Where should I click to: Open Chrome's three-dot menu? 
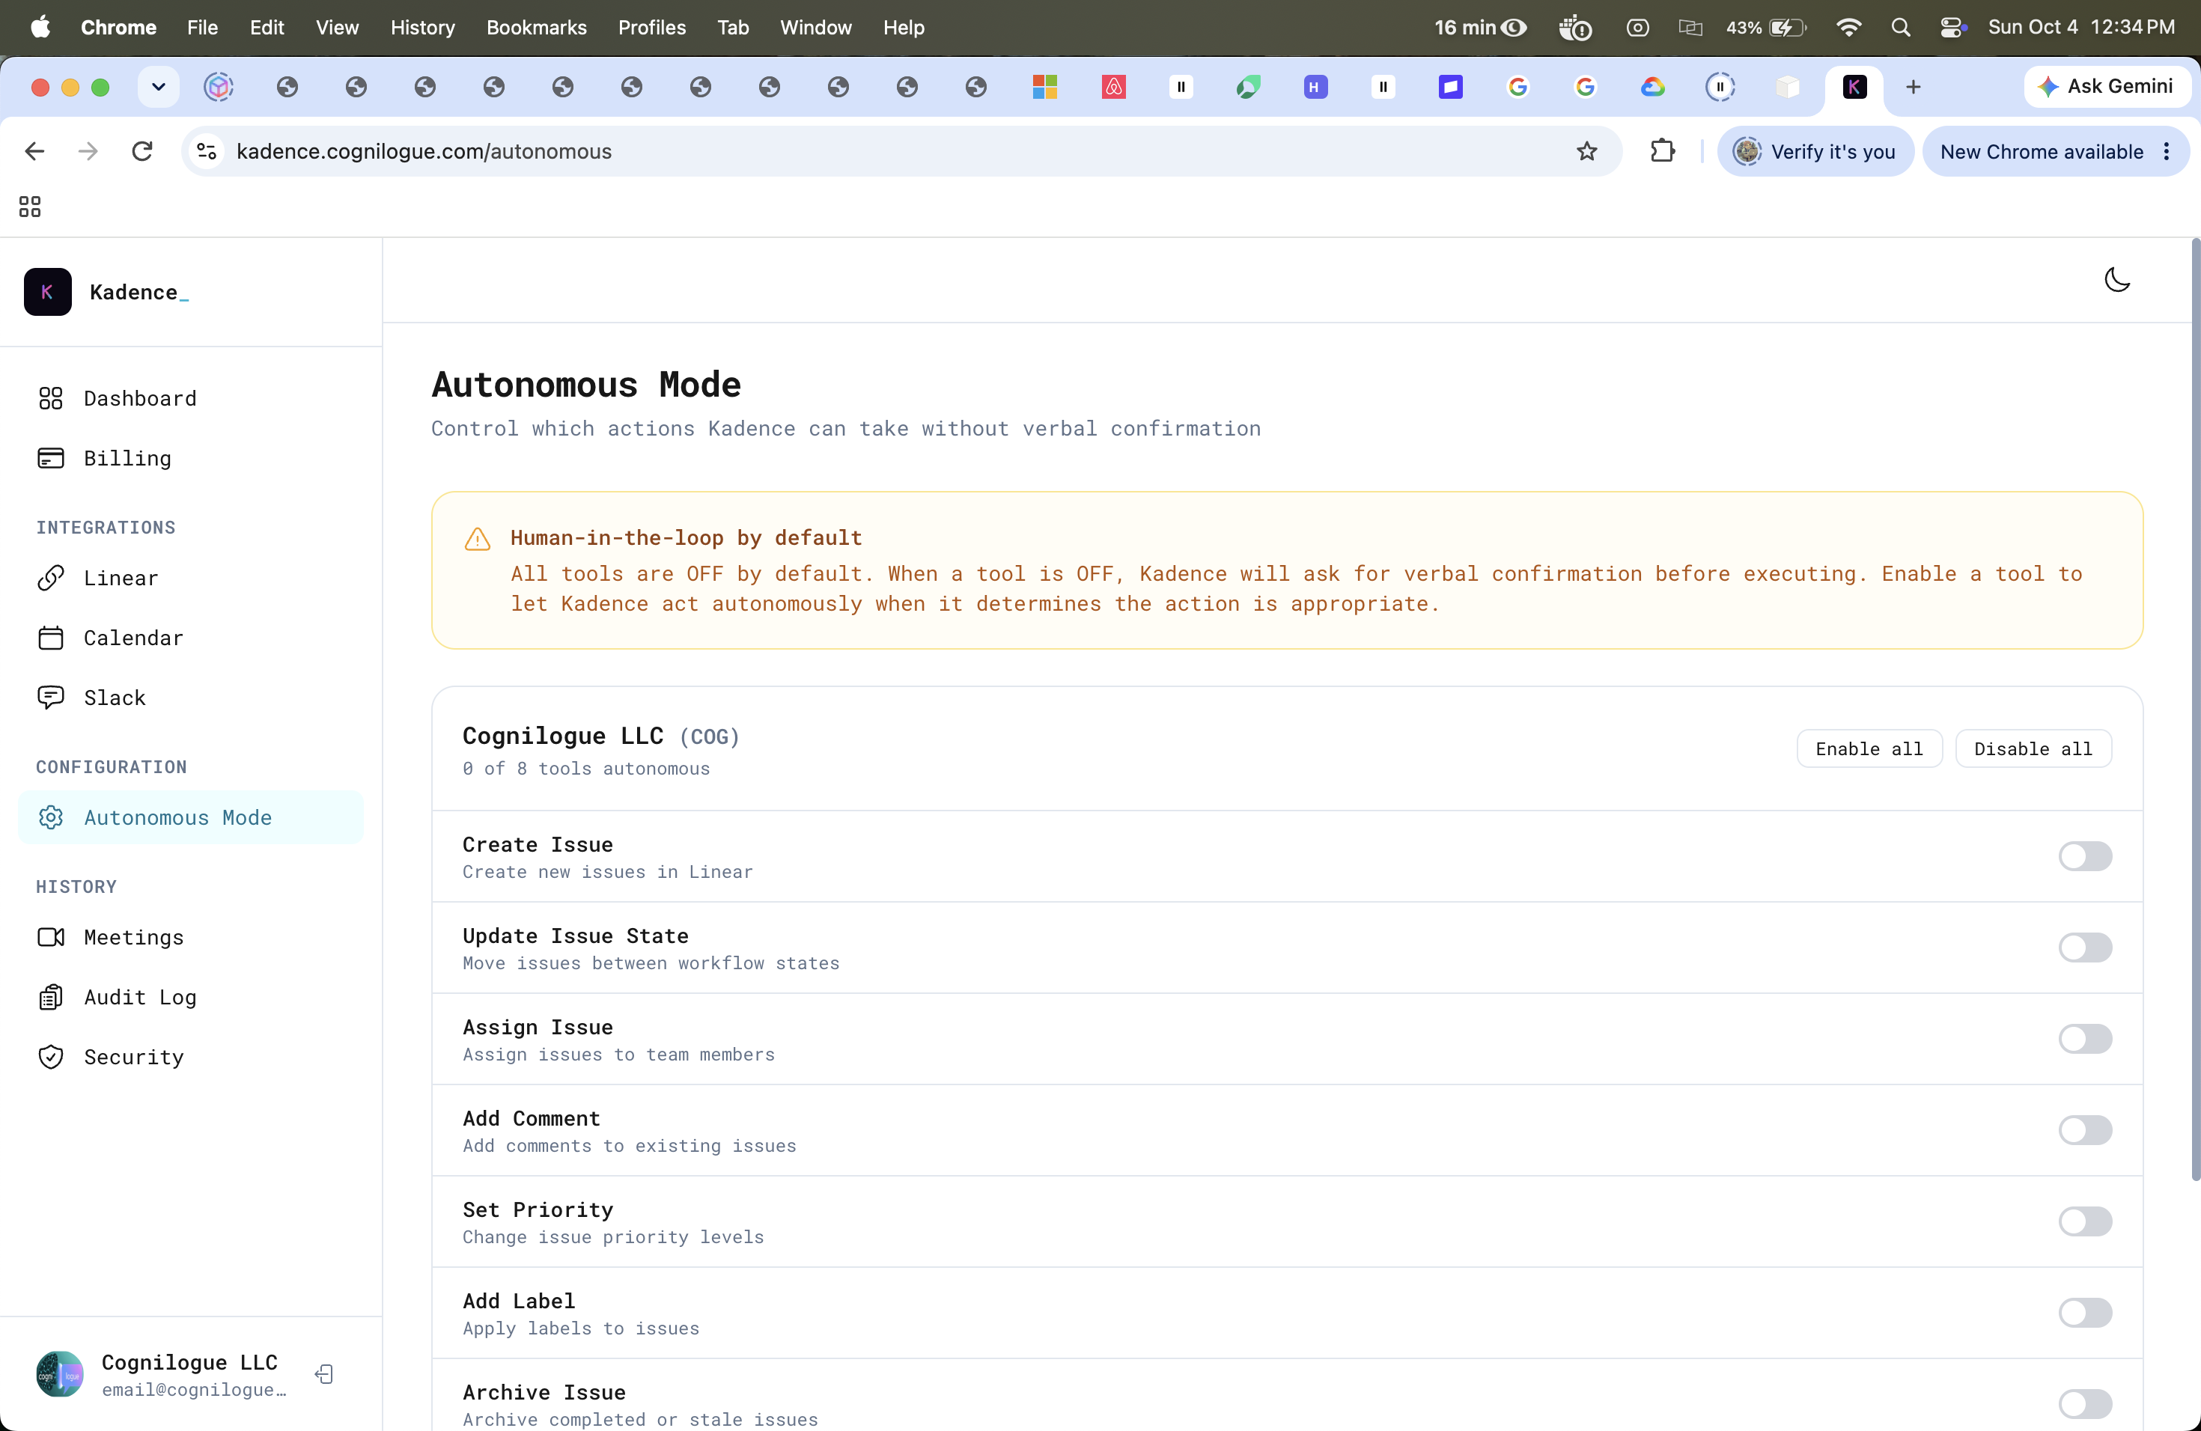tap(2167, 152)
